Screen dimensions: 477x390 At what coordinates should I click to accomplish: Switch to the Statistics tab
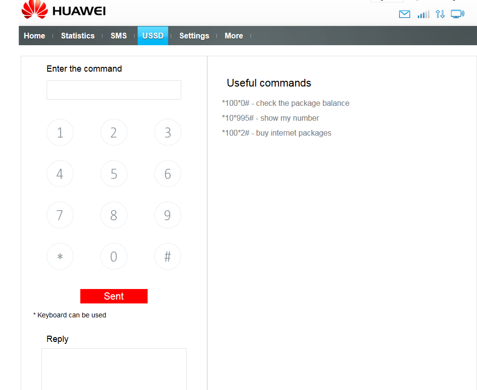(x=78, y=36)
